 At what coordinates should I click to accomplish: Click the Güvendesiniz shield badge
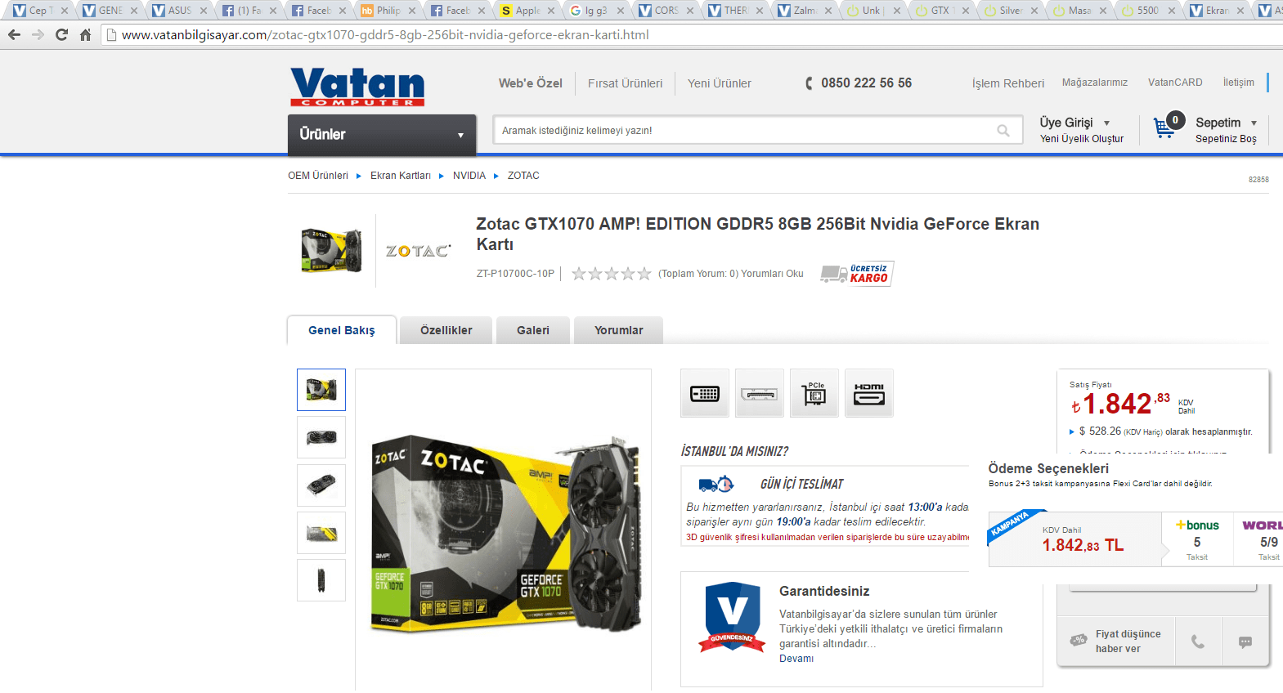point(732,617)
